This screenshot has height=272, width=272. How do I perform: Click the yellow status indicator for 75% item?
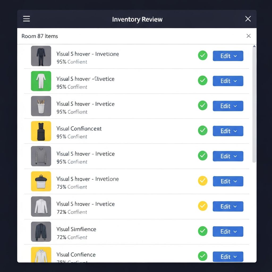coord(203,181)
